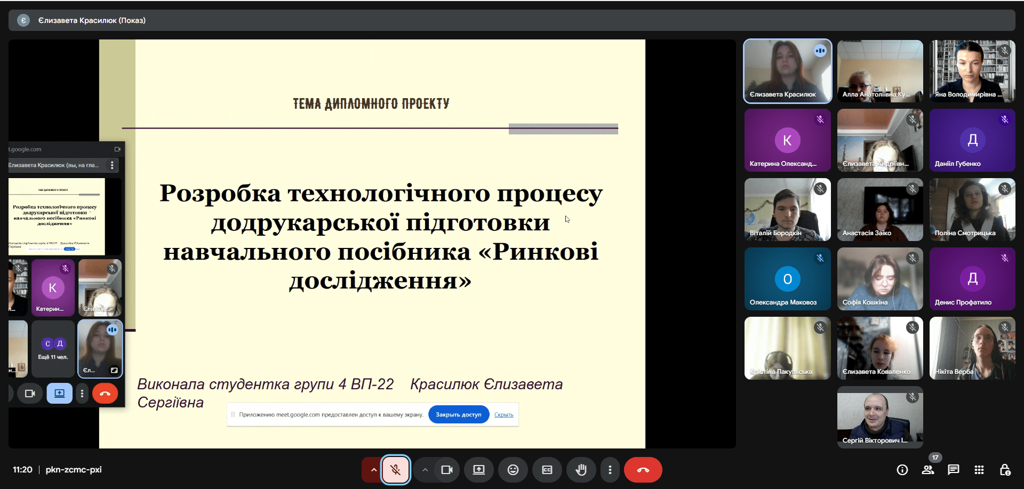
Task: Leave the call with red hangup button
Action: tap(643, 470)
